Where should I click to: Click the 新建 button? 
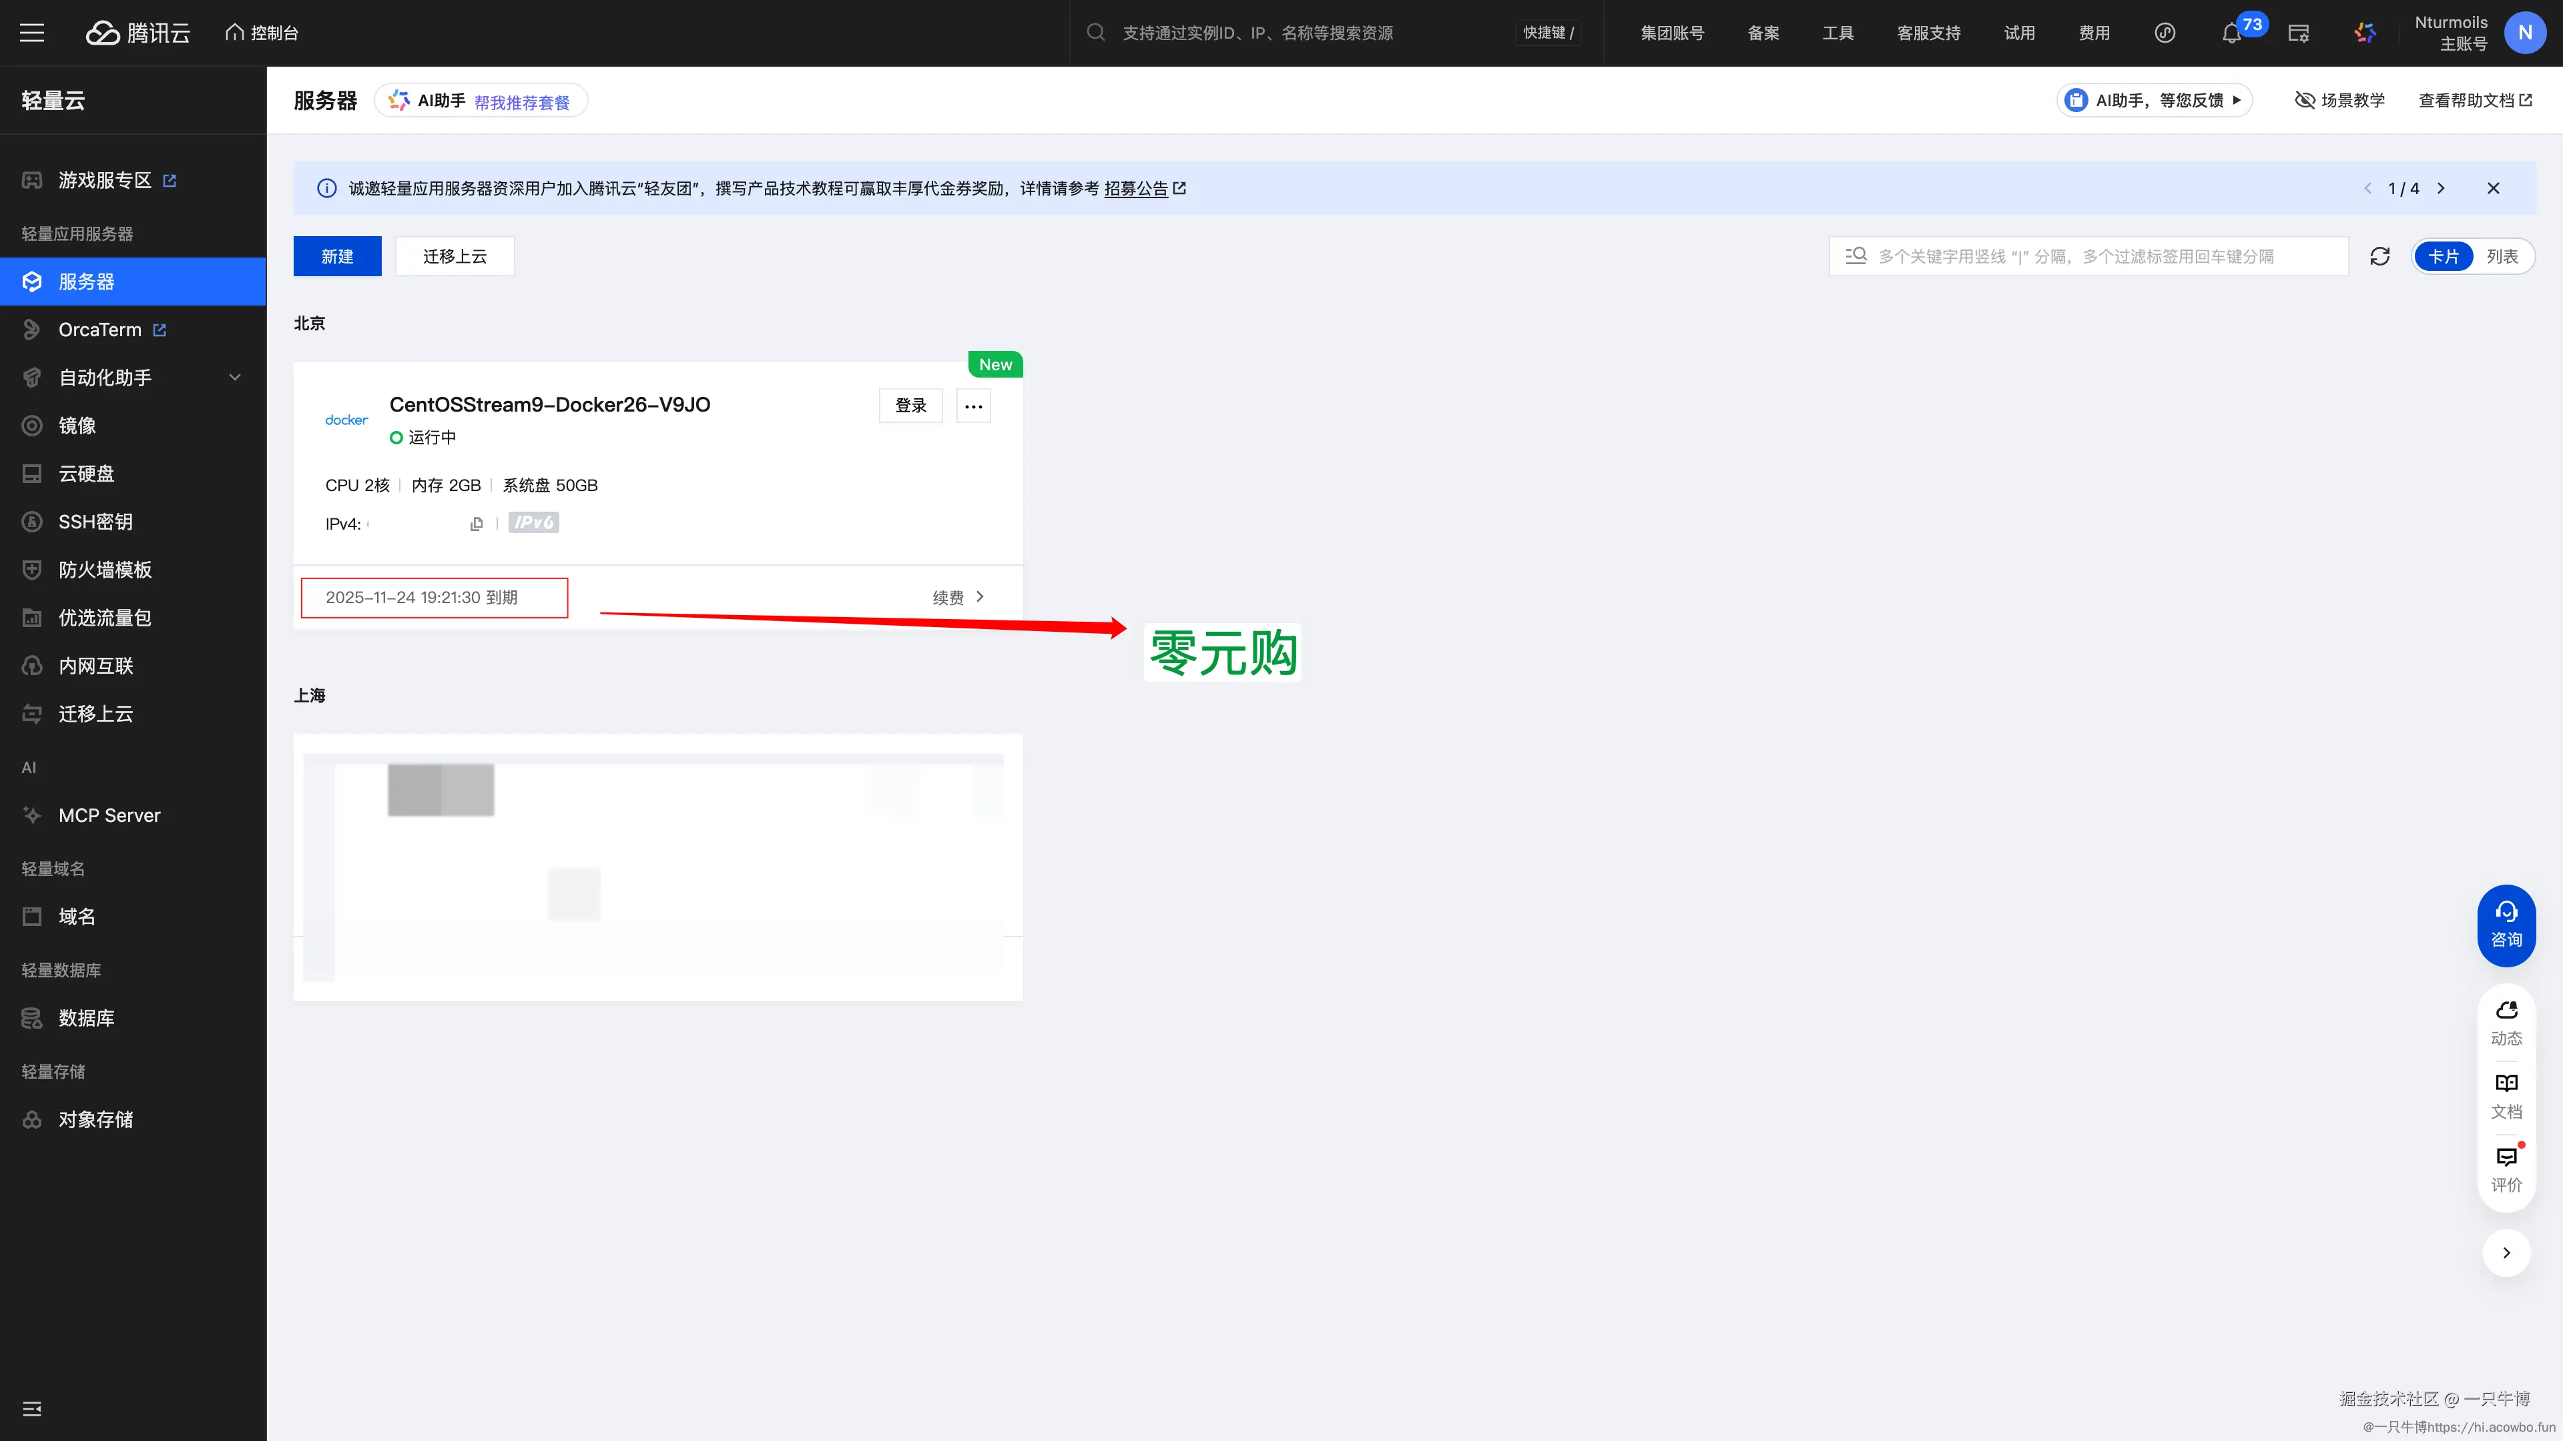coord(337,257)
